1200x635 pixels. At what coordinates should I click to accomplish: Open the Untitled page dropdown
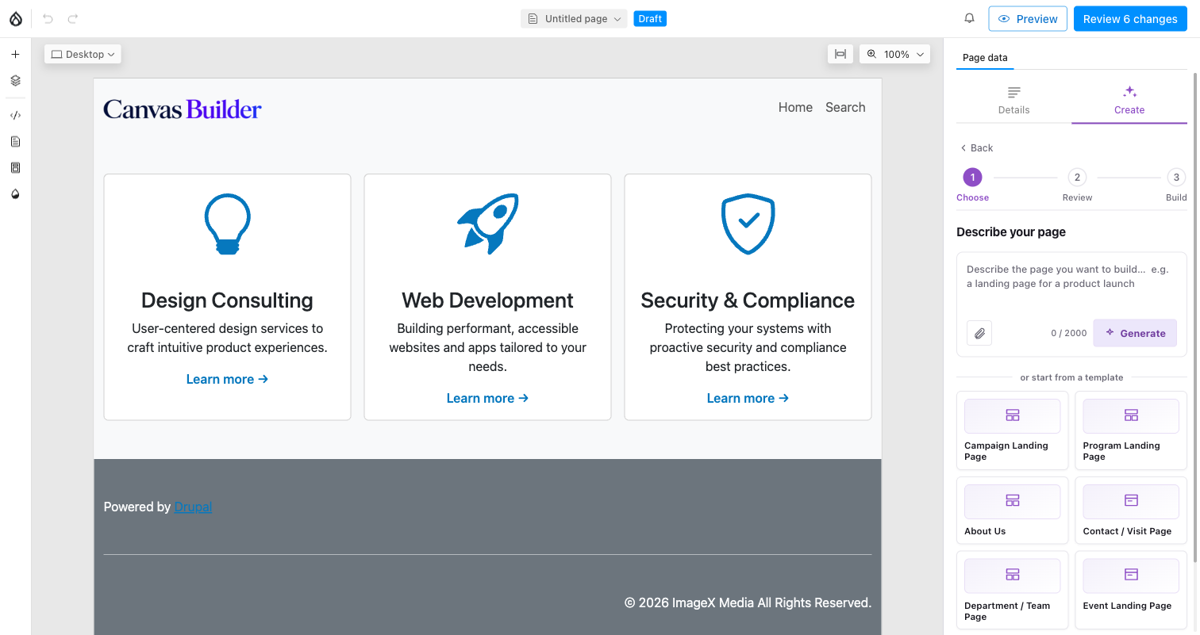click(574, 18)
